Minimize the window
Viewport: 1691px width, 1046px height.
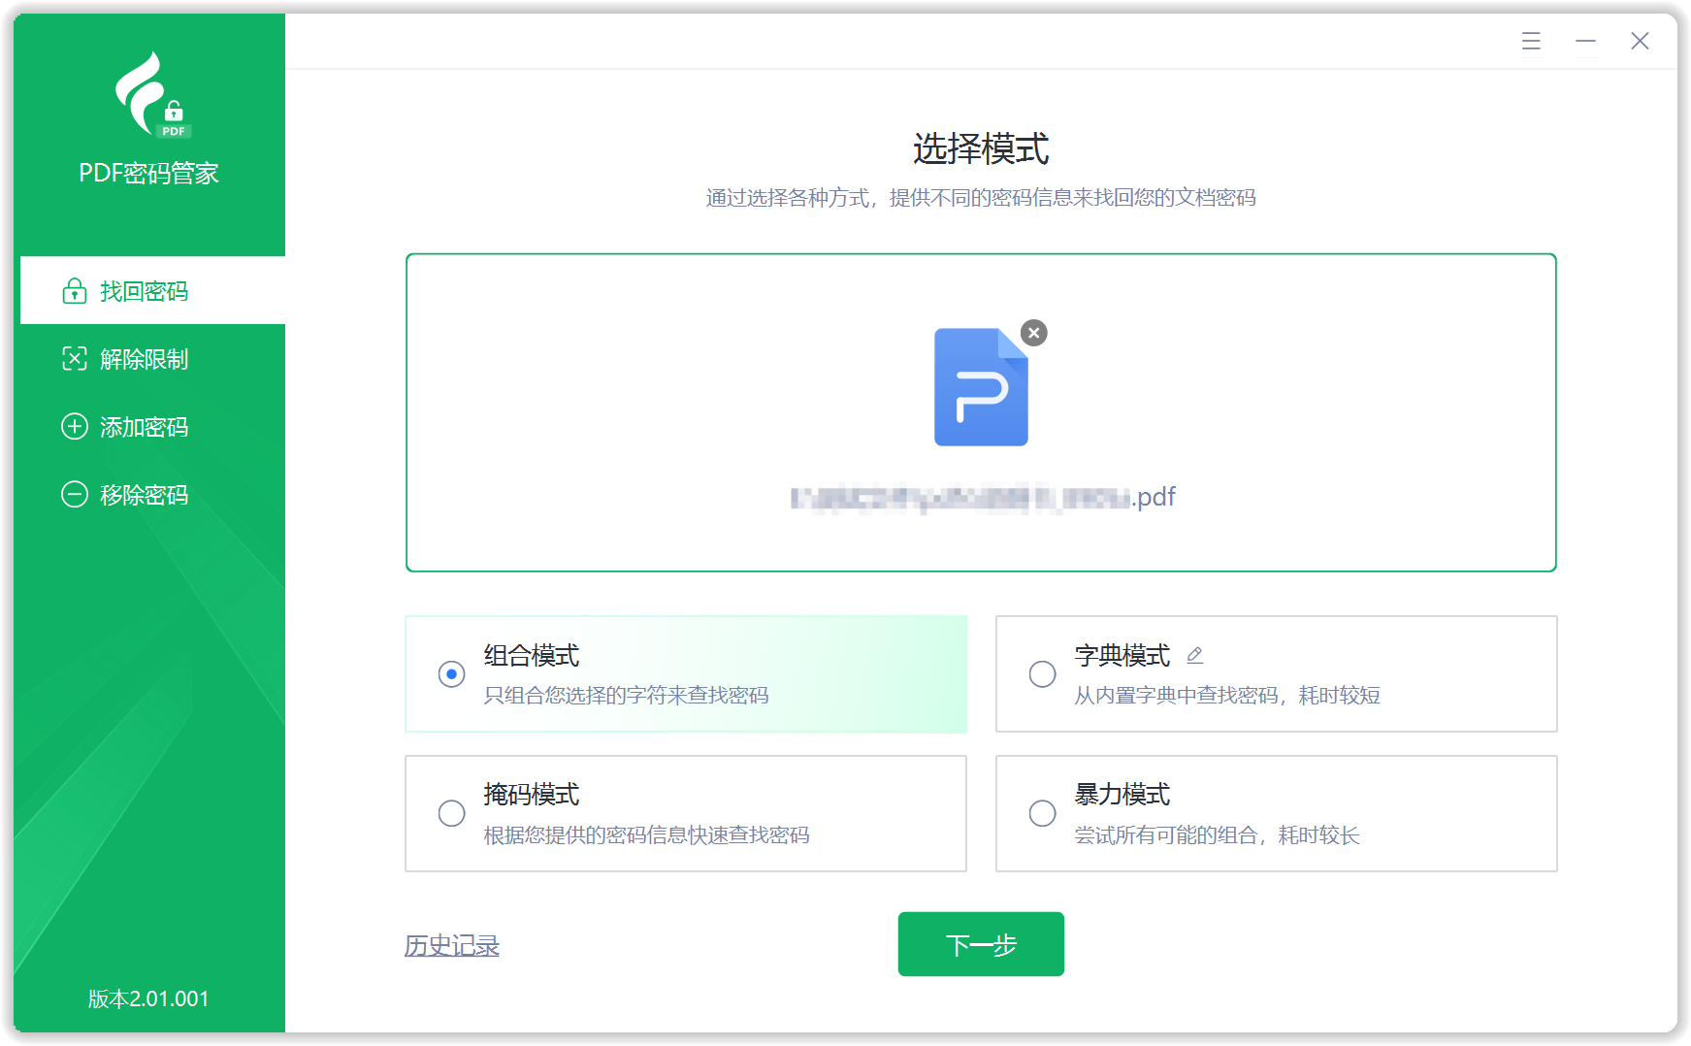point(1585,41)
